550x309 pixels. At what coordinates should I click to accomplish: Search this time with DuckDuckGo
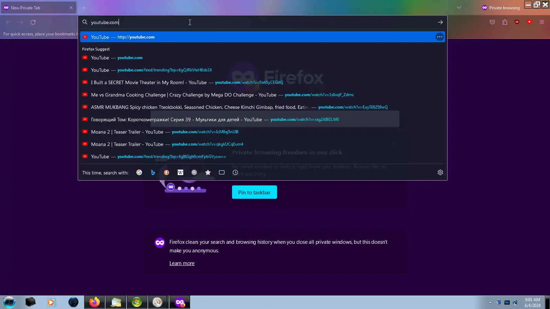(x=166, y=172)
